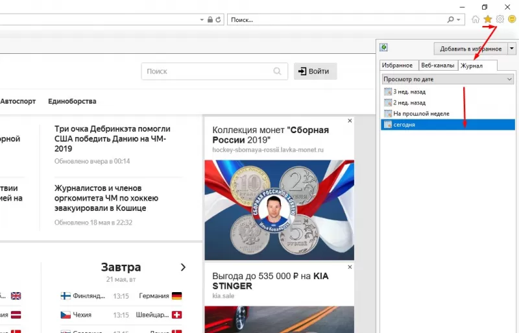Expand history entry 3 нед. назад

point(448,92)
